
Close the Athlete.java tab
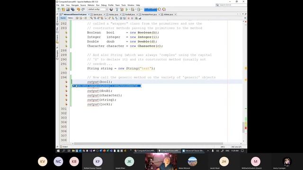pos(175,15)
